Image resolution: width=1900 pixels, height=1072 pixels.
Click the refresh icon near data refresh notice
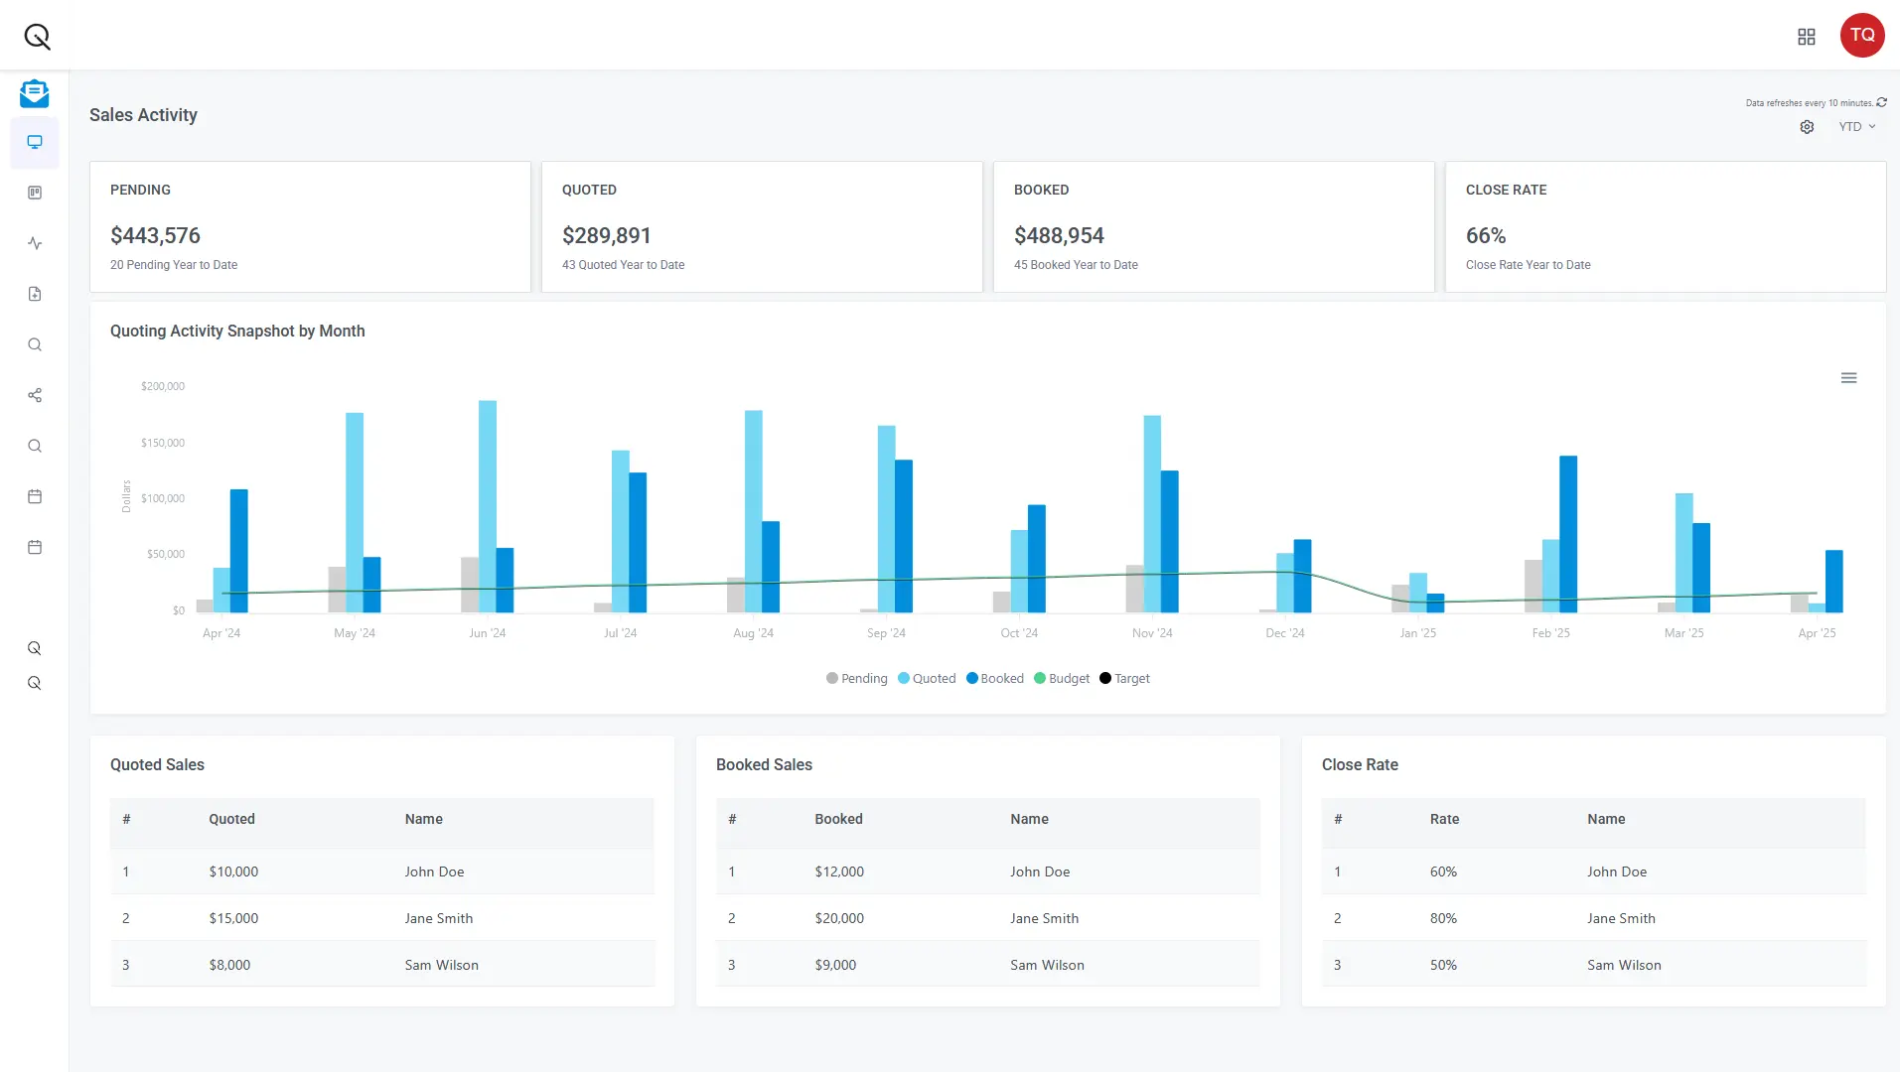pos(1882,102)
